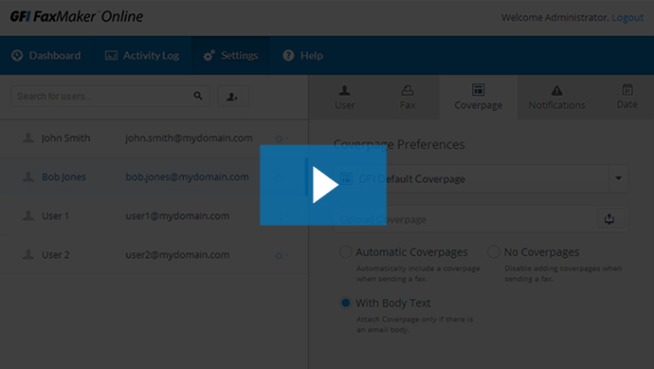Click user2@mydomain.com email

click(177, 254)
